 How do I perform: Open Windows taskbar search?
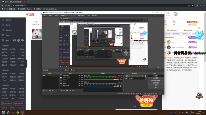pyautogui.click(x=8, y=112)
